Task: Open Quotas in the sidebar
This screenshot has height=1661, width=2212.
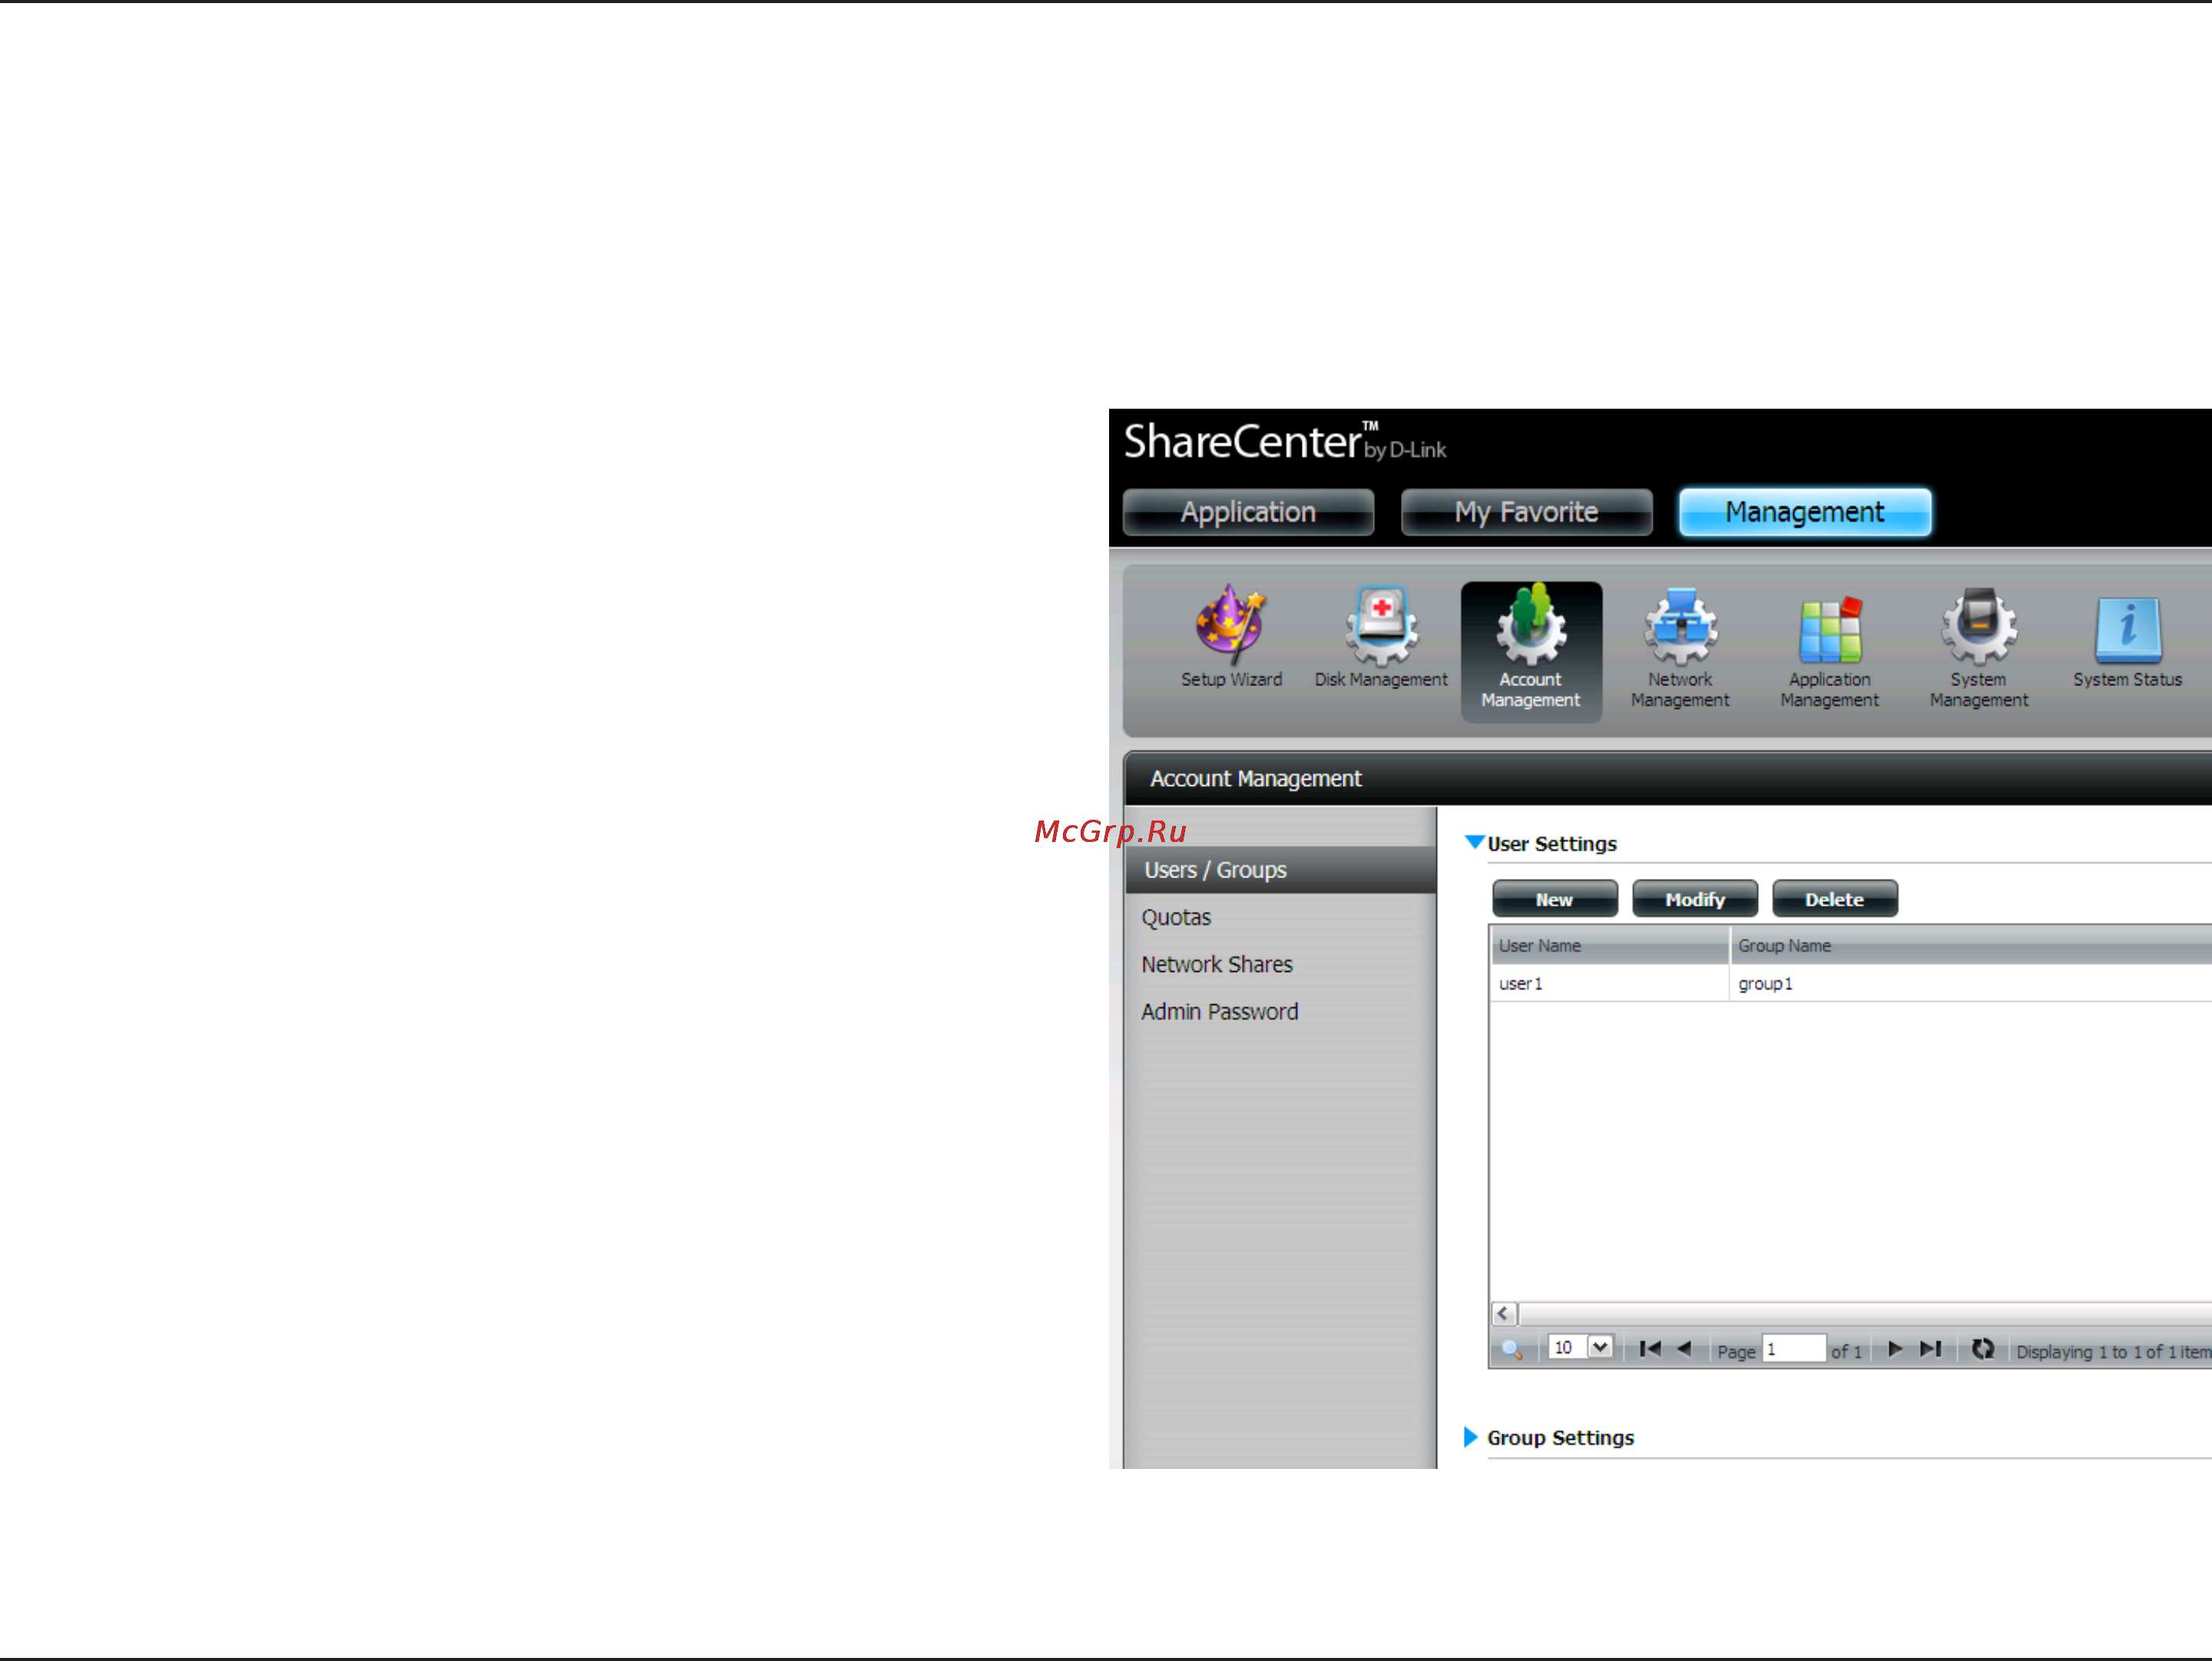Action: (1176, 917)
